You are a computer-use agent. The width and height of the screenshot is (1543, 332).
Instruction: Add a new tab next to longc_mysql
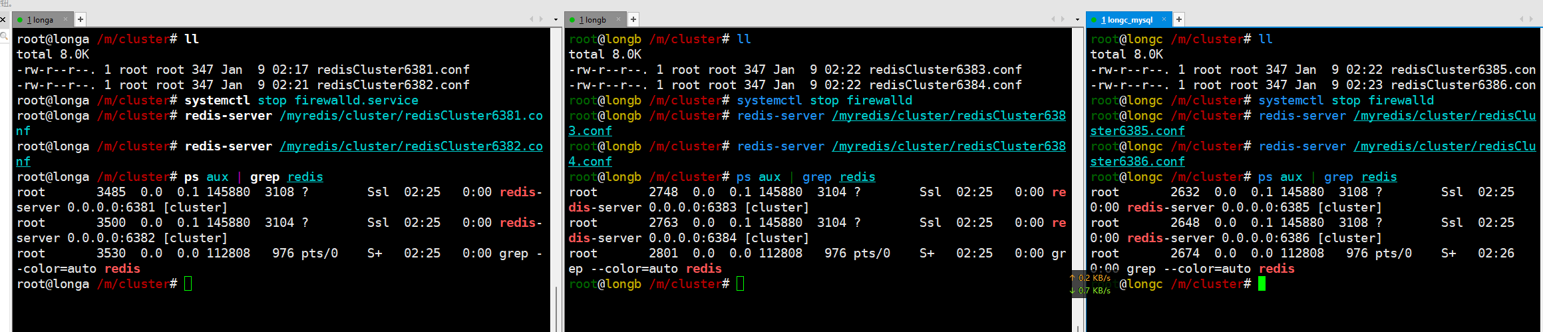click(1179, 19)
